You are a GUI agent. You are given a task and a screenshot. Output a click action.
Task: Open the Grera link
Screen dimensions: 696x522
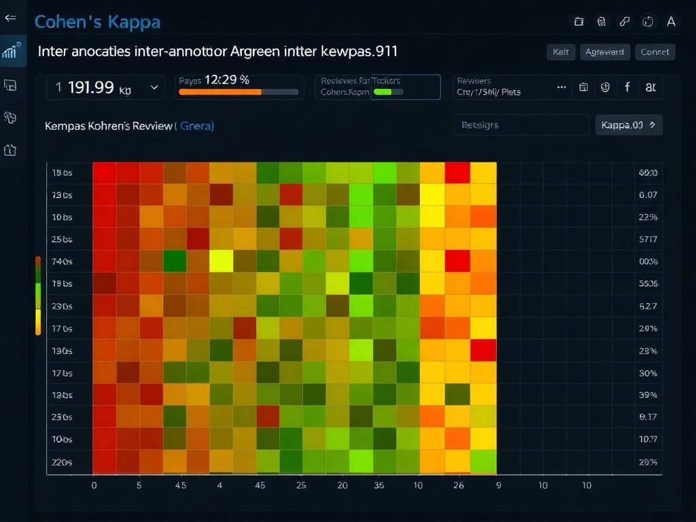197,126
